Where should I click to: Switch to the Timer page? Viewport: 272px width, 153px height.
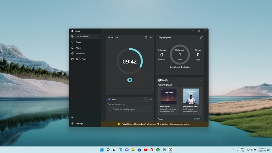click(x=85, y=42)
